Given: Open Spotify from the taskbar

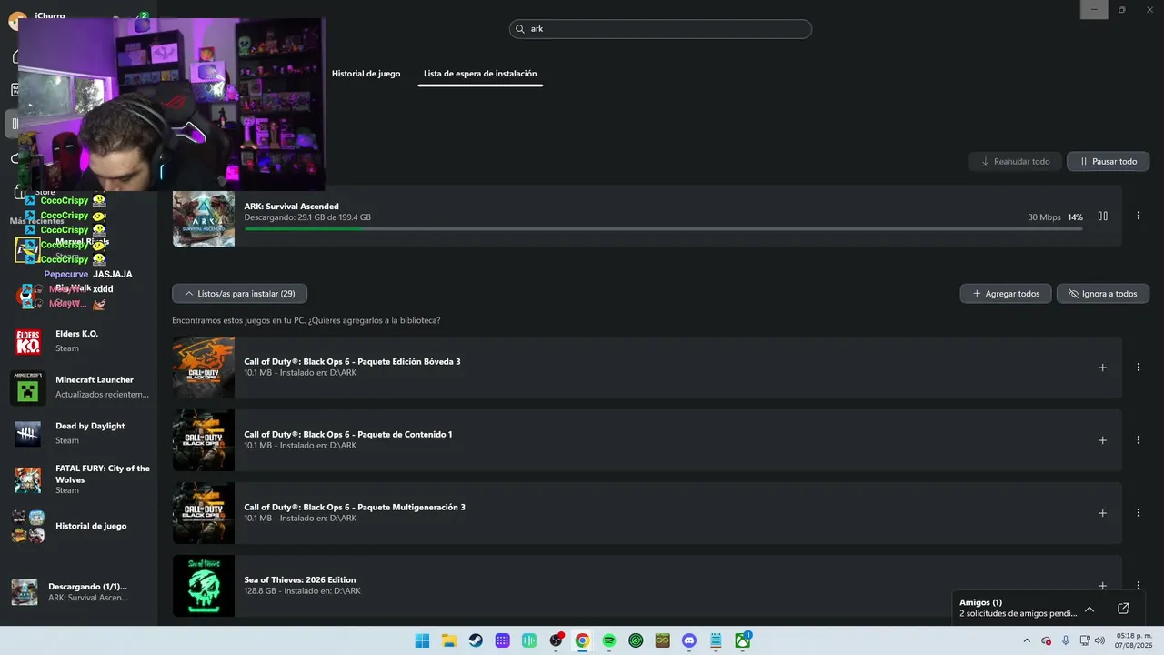Looking at the screenshot, I should [609, 640].
